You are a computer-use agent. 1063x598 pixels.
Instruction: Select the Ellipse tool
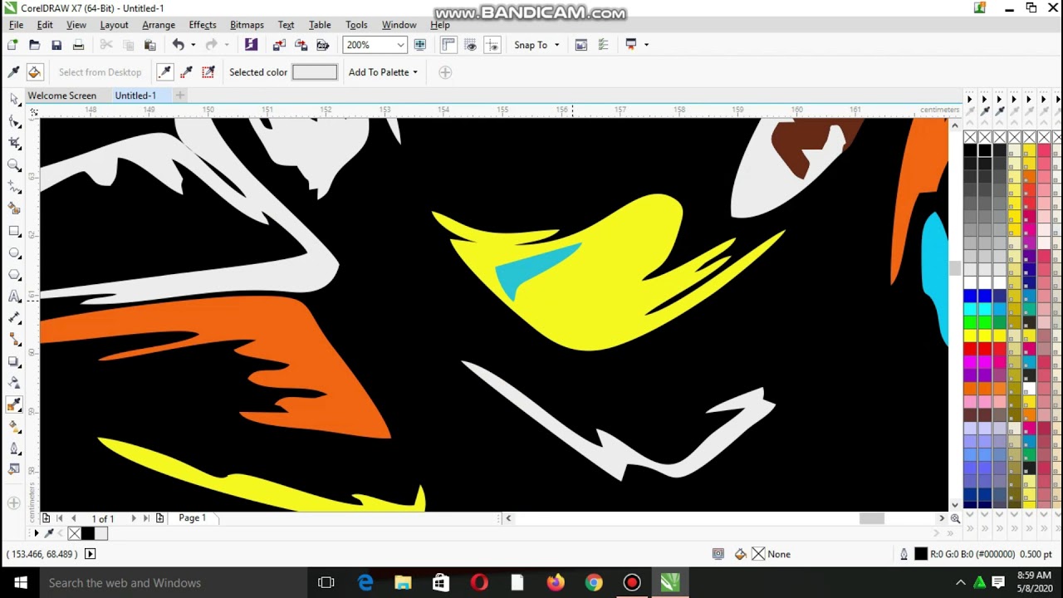click(14, 252)
